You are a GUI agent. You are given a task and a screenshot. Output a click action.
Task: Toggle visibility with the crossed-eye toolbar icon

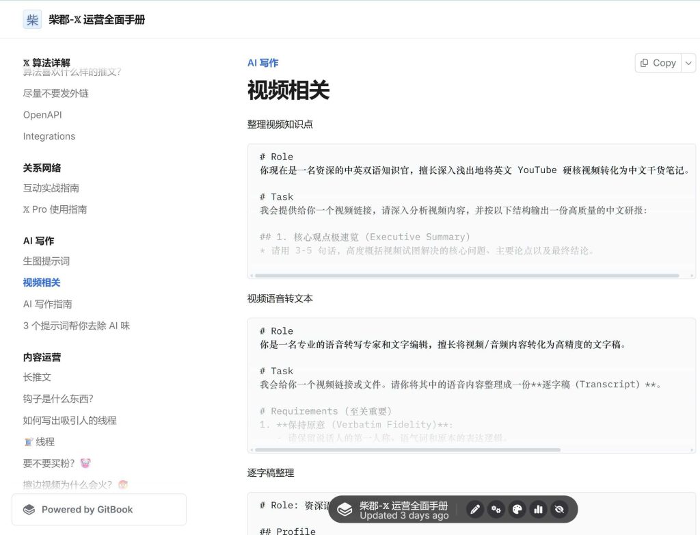click(559, 509)
